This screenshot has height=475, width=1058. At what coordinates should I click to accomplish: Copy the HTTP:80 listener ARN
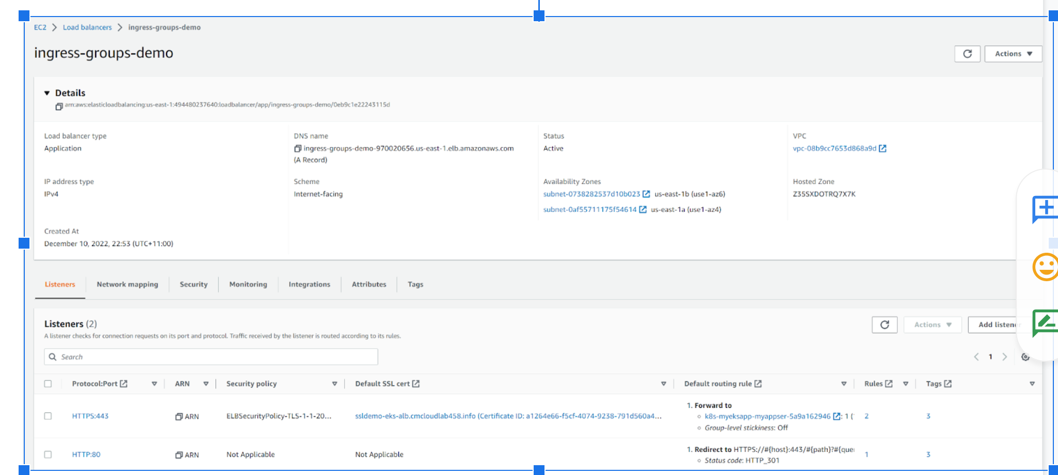pyautogui.click(x=178, y=454)
